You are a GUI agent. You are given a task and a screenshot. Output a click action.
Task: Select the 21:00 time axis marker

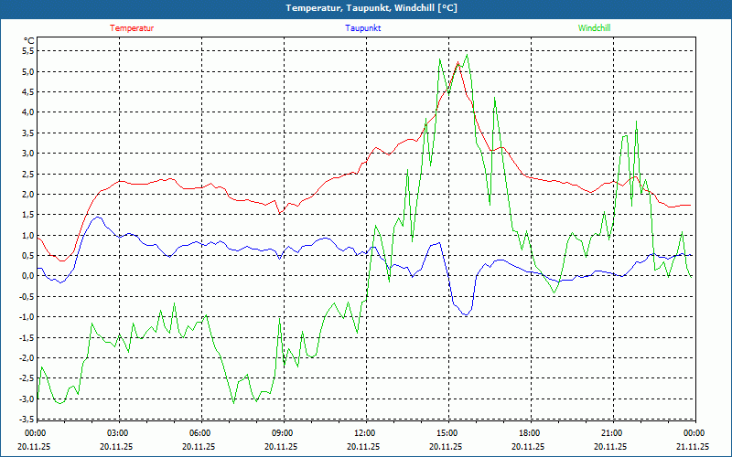(x=612, y=433)
